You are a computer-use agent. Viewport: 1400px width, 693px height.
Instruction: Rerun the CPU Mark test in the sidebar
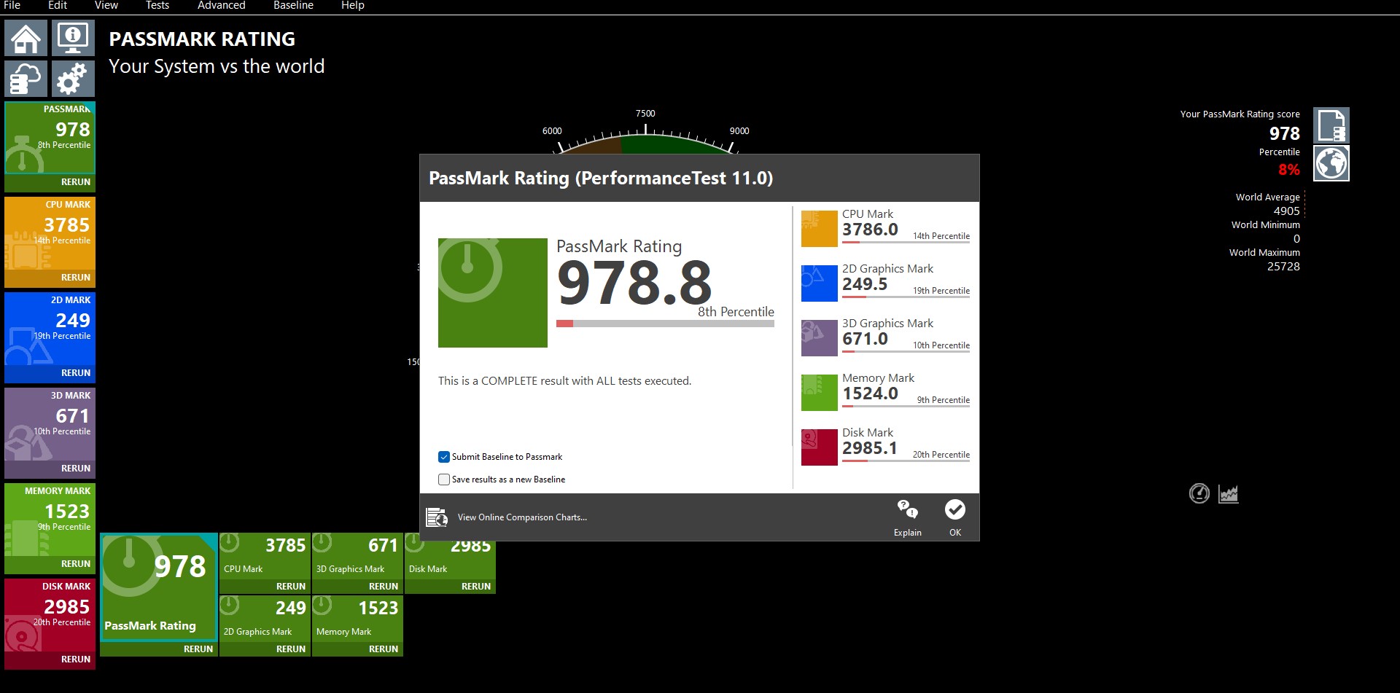pyautogui.click(x=76, y=278)
